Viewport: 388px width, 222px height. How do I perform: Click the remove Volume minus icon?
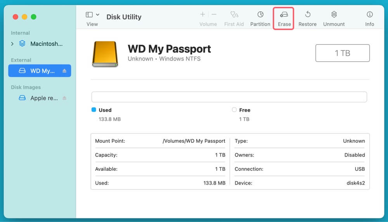pyautogui.click(x=214, y=15)
